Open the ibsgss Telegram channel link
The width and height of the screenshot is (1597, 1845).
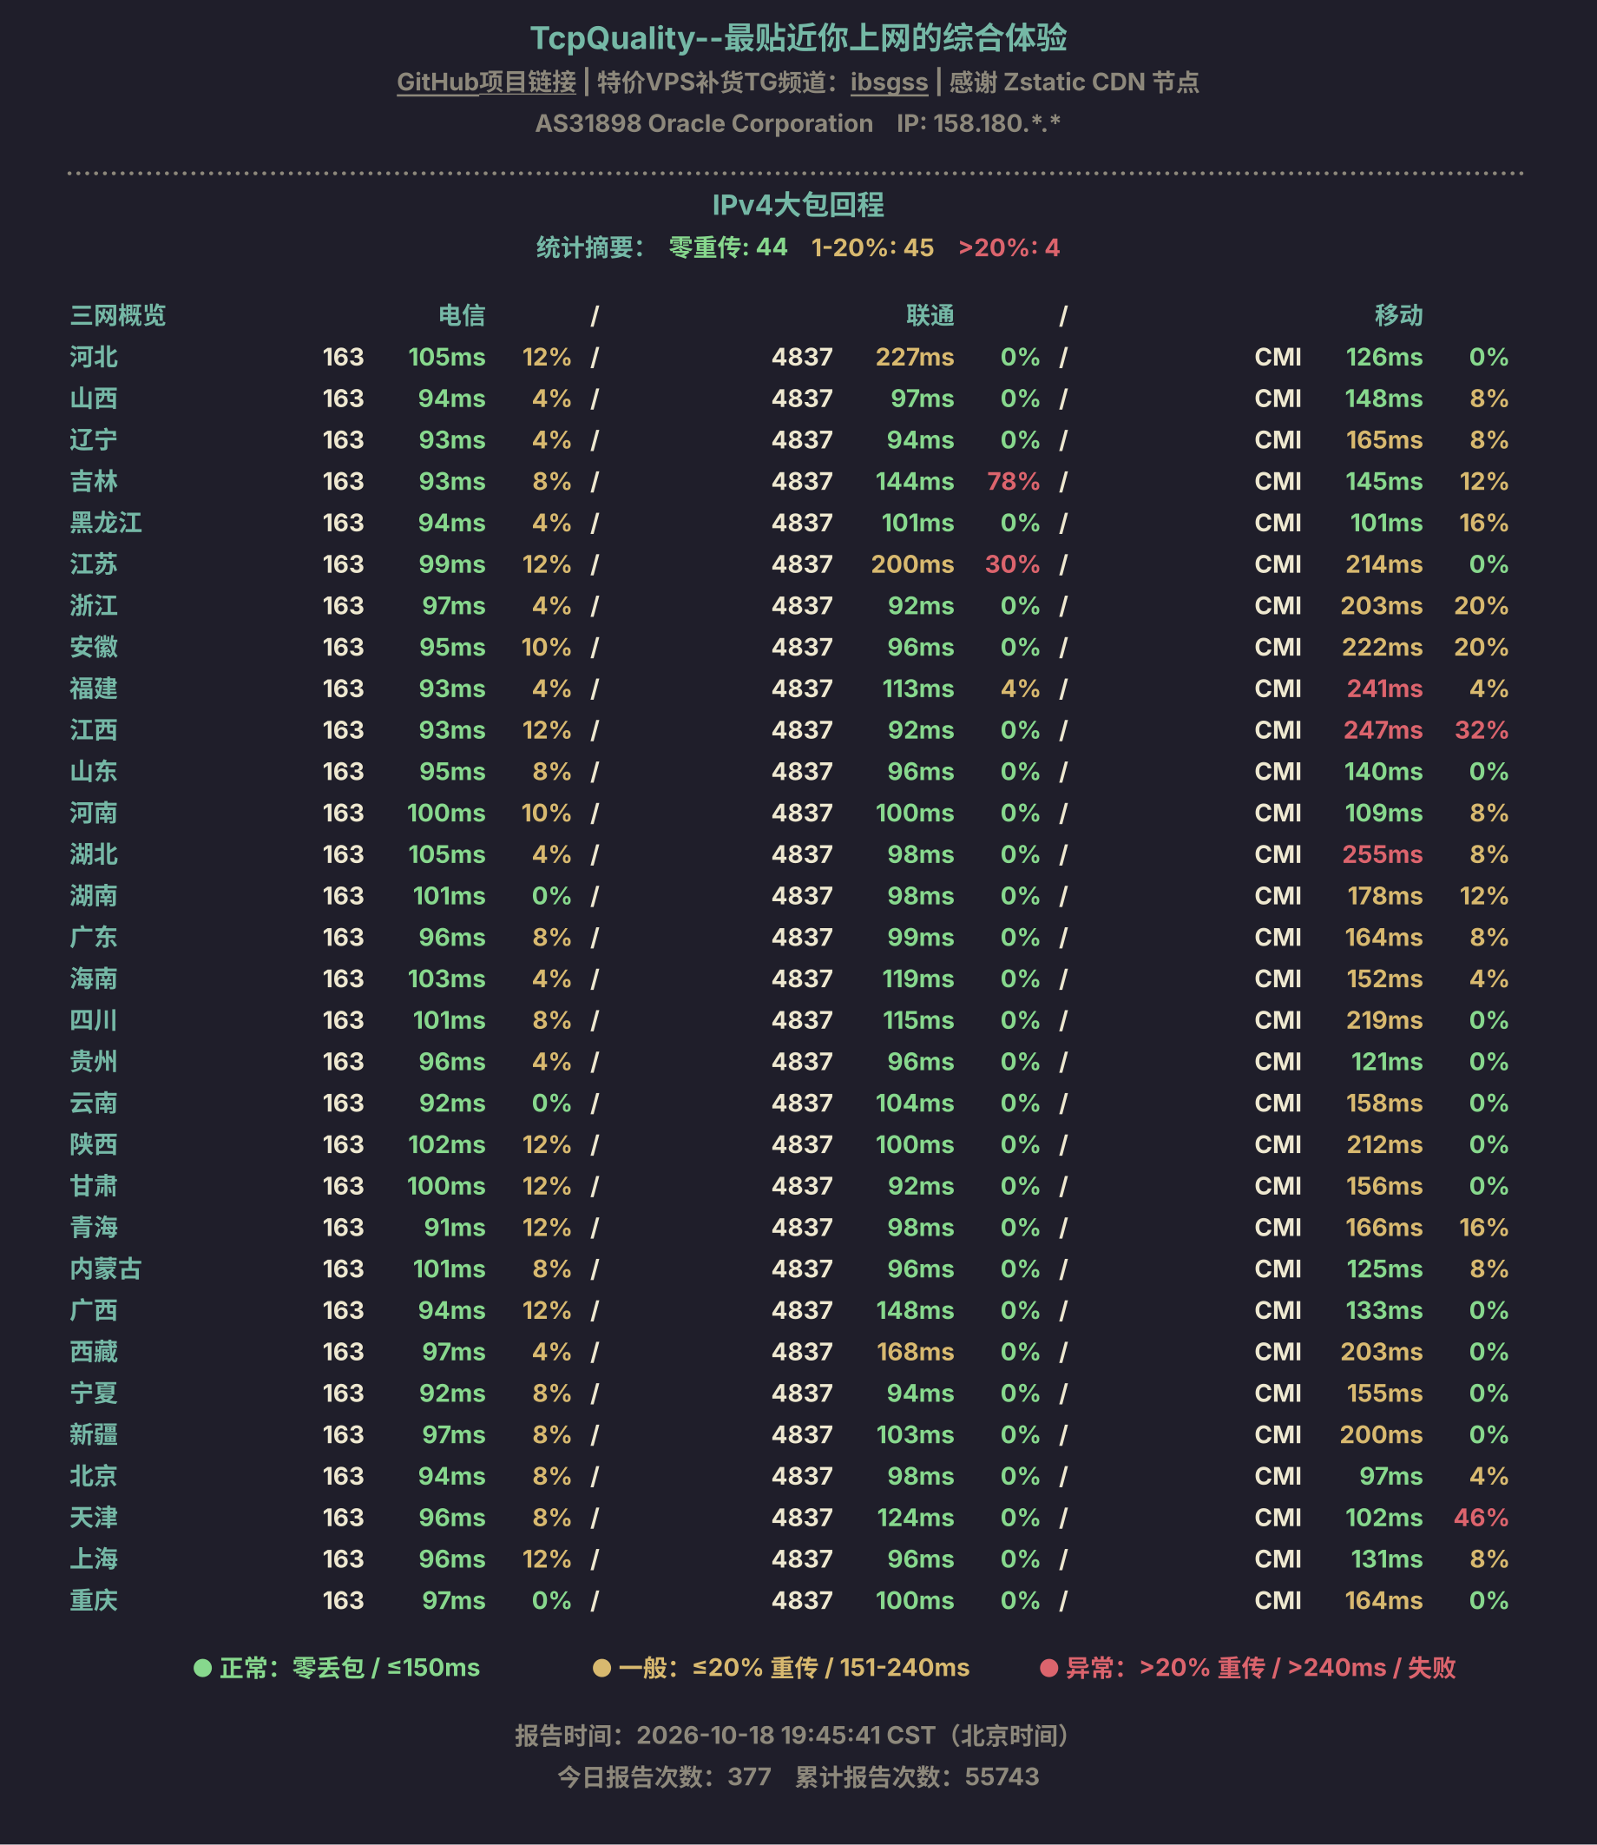click(x=889, y=82)
